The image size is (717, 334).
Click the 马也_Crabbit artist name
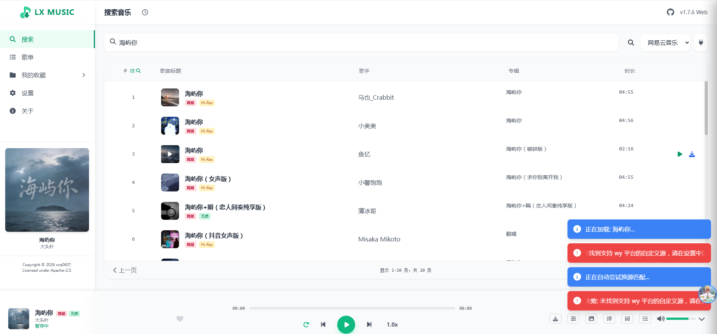point(376,97)
